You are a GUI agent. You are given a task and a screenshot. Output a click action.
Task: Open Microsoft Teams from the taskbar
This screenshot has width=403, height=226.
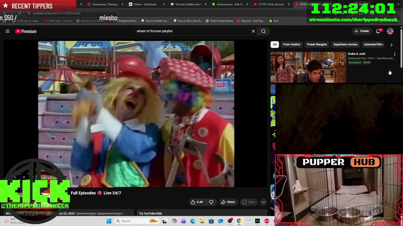tap(184, 221)
